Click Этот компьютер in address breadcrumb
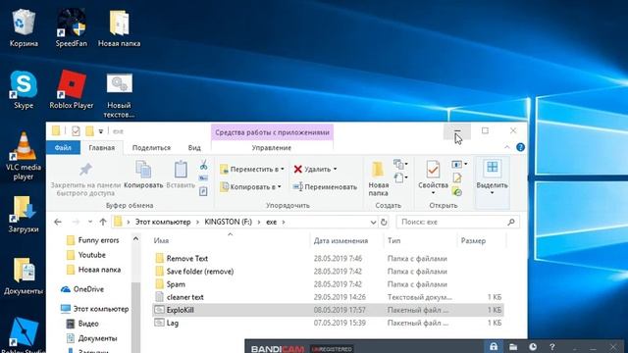This screenshot has width=628, height=353. tap(163, 222)
